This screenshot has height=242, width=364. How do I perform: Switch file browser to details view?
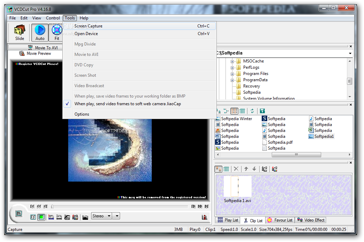point(242,111)
